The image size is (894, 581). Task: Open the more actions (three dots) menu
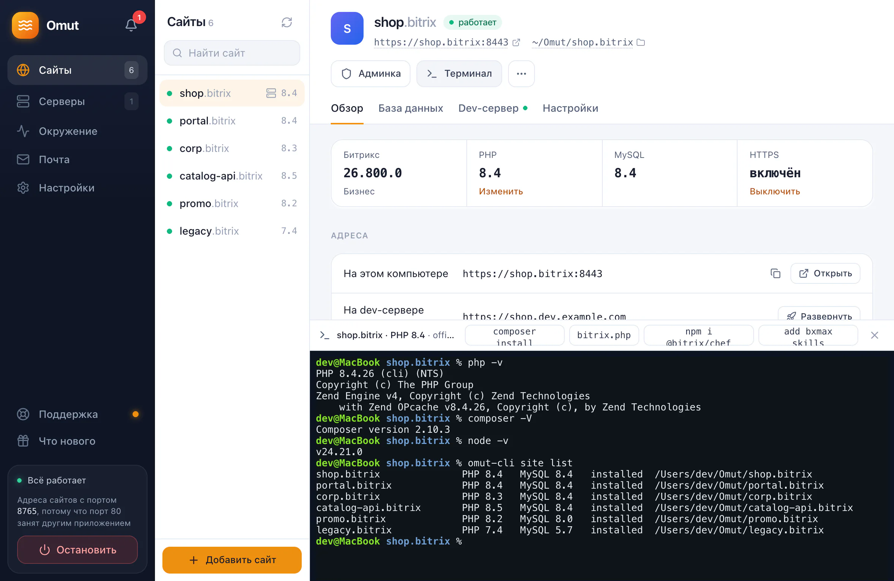click(x=521, y=74)
